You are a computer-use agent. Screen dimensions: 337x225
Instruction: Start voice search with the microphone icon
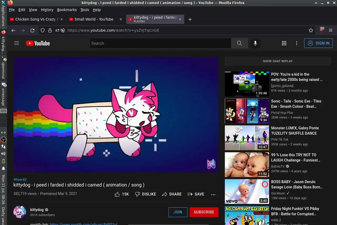click(x=255, y=43)
